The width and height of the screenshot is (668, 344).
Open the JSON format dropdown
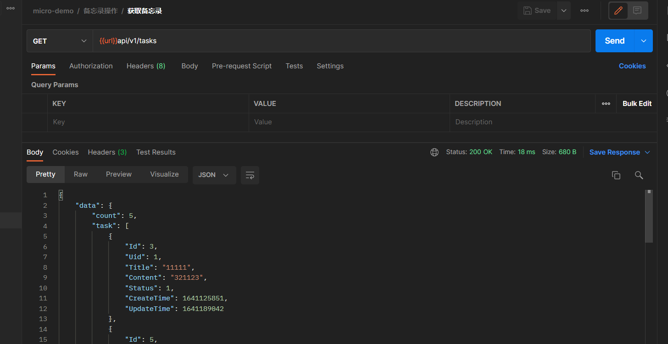click(x=214, y=175)
